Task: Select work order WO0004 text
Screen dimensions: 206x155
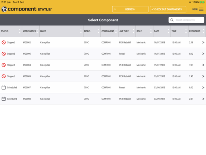Action: [26, 65]
